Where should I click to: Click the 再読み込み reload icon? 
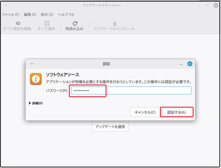pos(75,23)
